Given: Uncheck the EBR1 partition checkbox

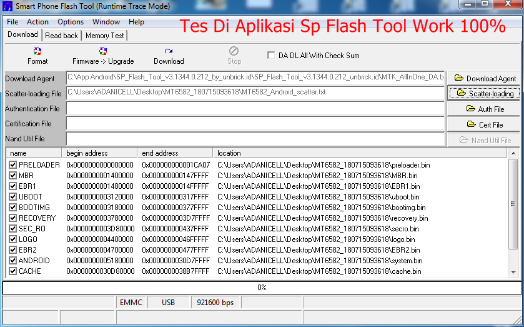Looking at the screenshot, I should coord(12,186).
